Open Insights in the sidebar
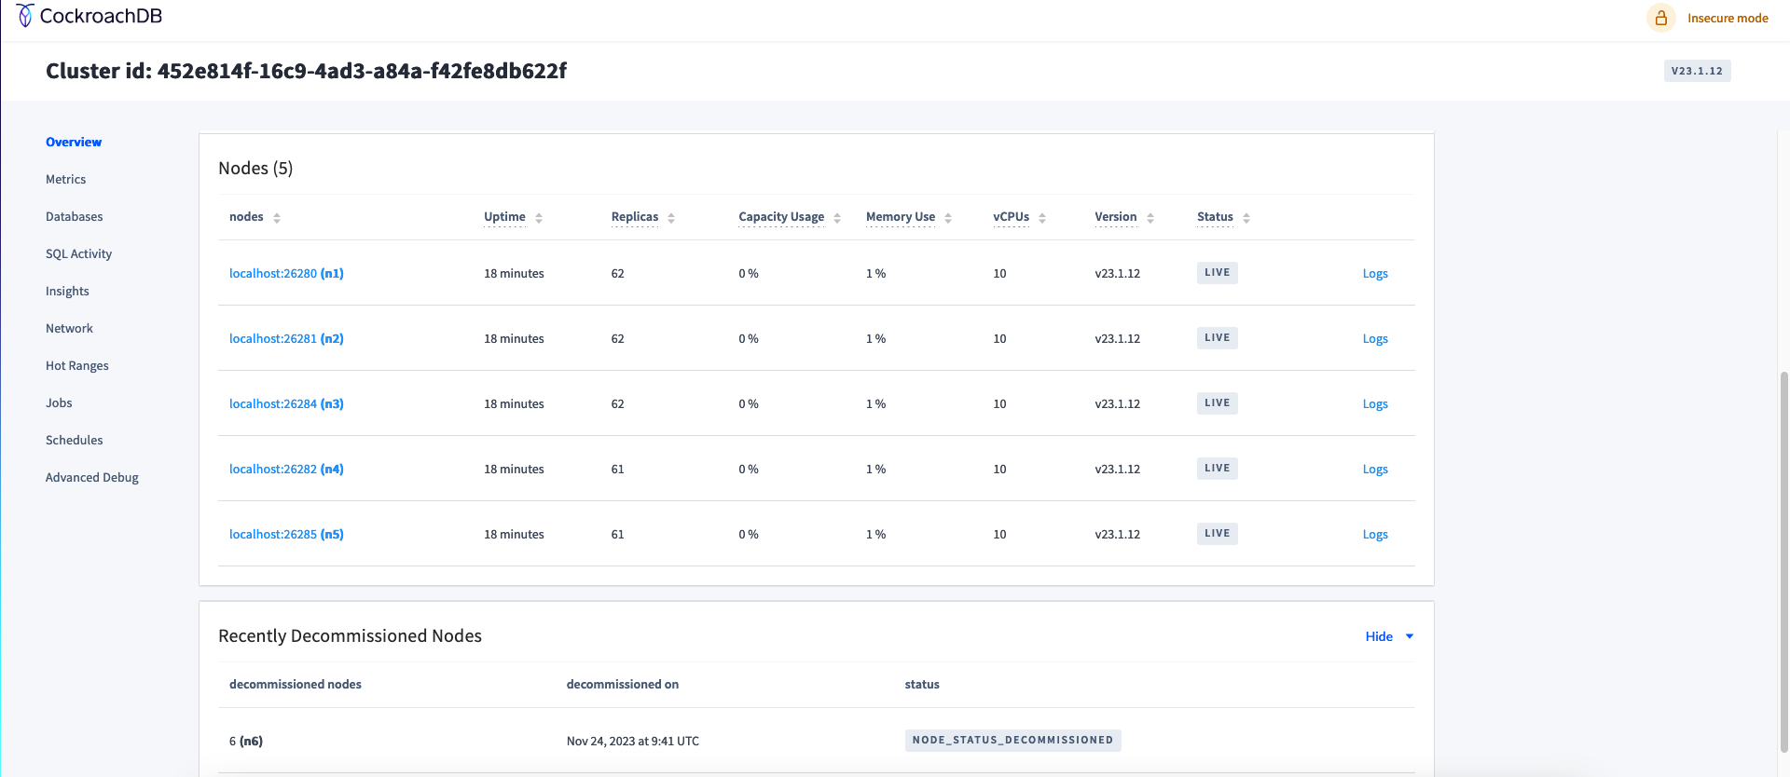The width and height of the screenshot is (1790, 777). coord(67,291)
